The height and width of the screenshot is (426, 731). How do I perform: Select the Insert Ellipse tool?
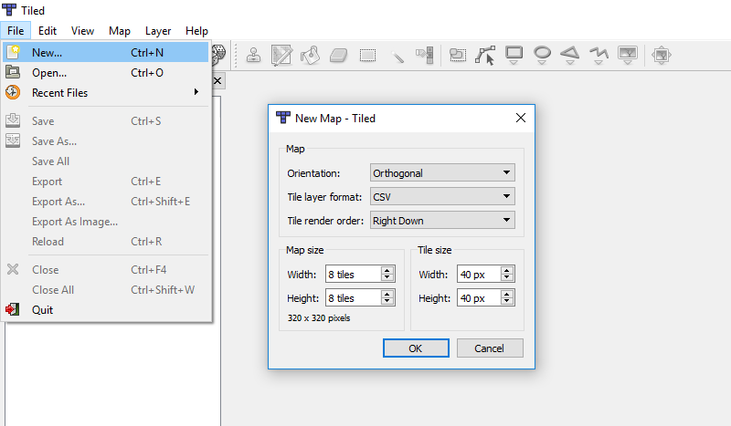(542, 55)
